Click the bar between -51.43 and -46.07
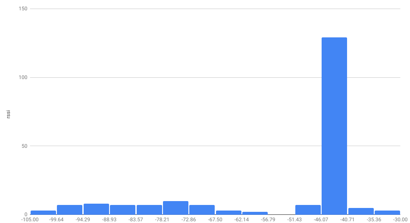The height and width of the screenshot is (223, 410). pos(308,210)
